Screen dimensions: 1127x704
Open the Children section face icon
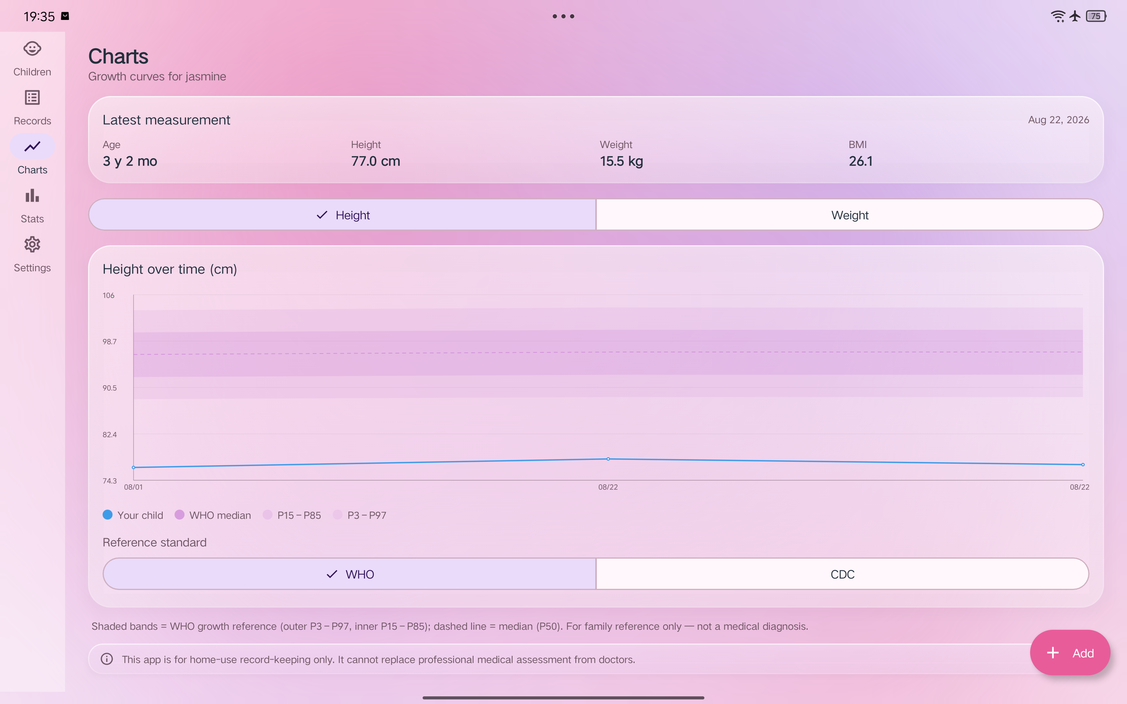click(x=32, y=49)
